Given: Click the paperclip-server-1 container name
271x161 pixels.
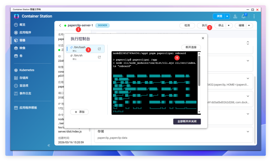Looking at the screenshot, I should (80, 25).
